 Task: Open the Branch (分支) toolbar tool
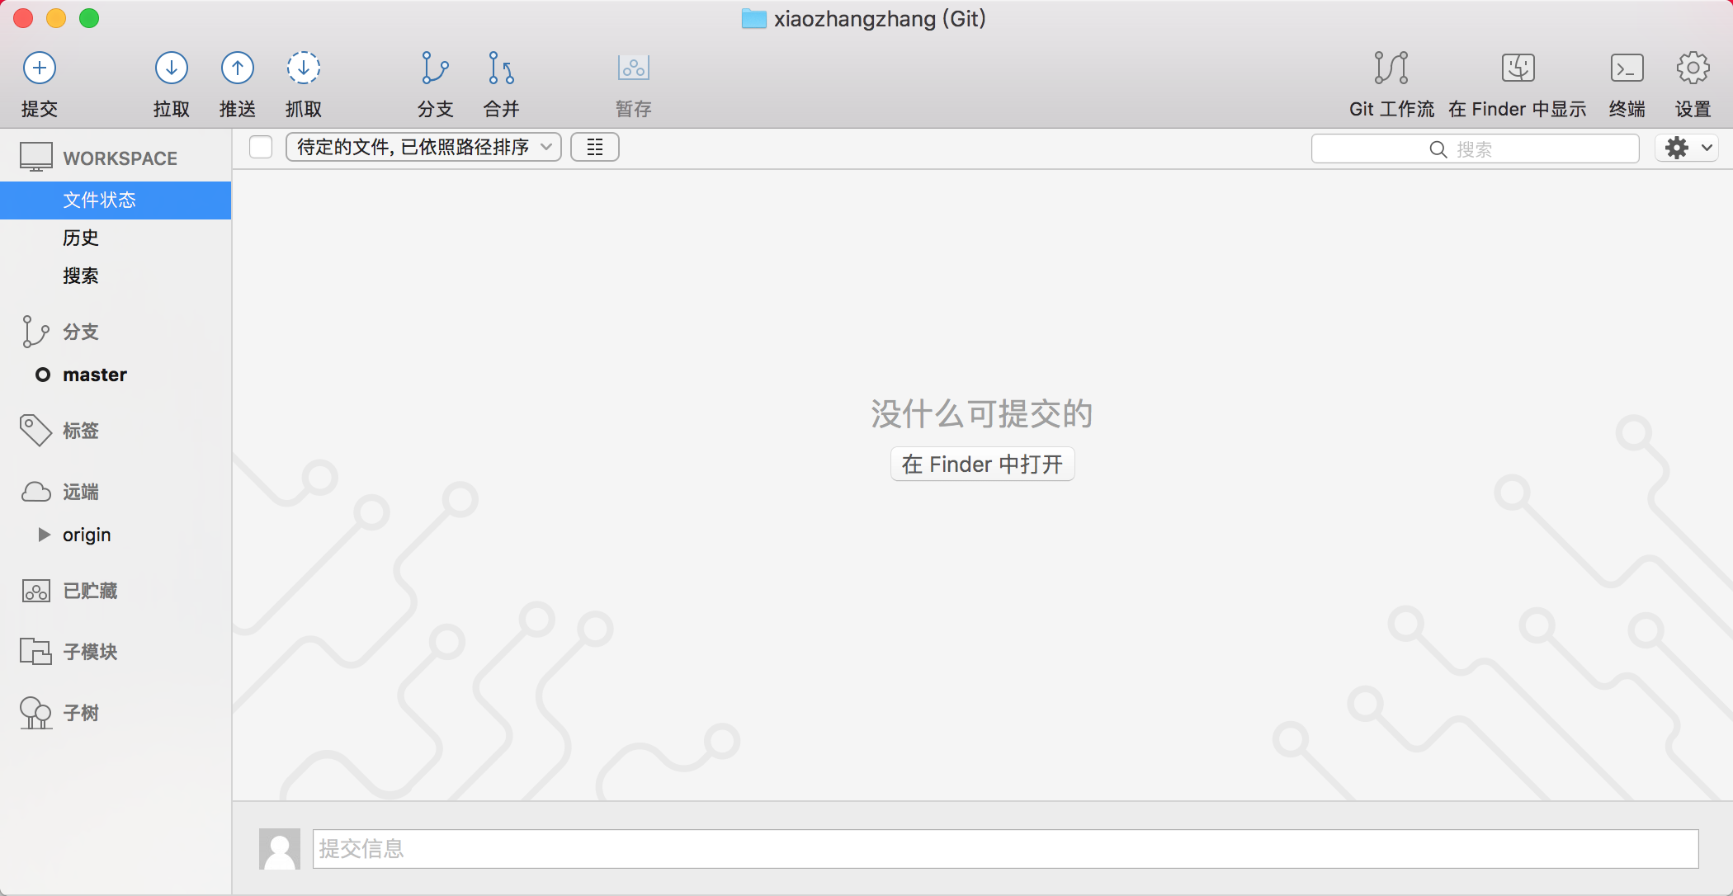tap(435, 68)
